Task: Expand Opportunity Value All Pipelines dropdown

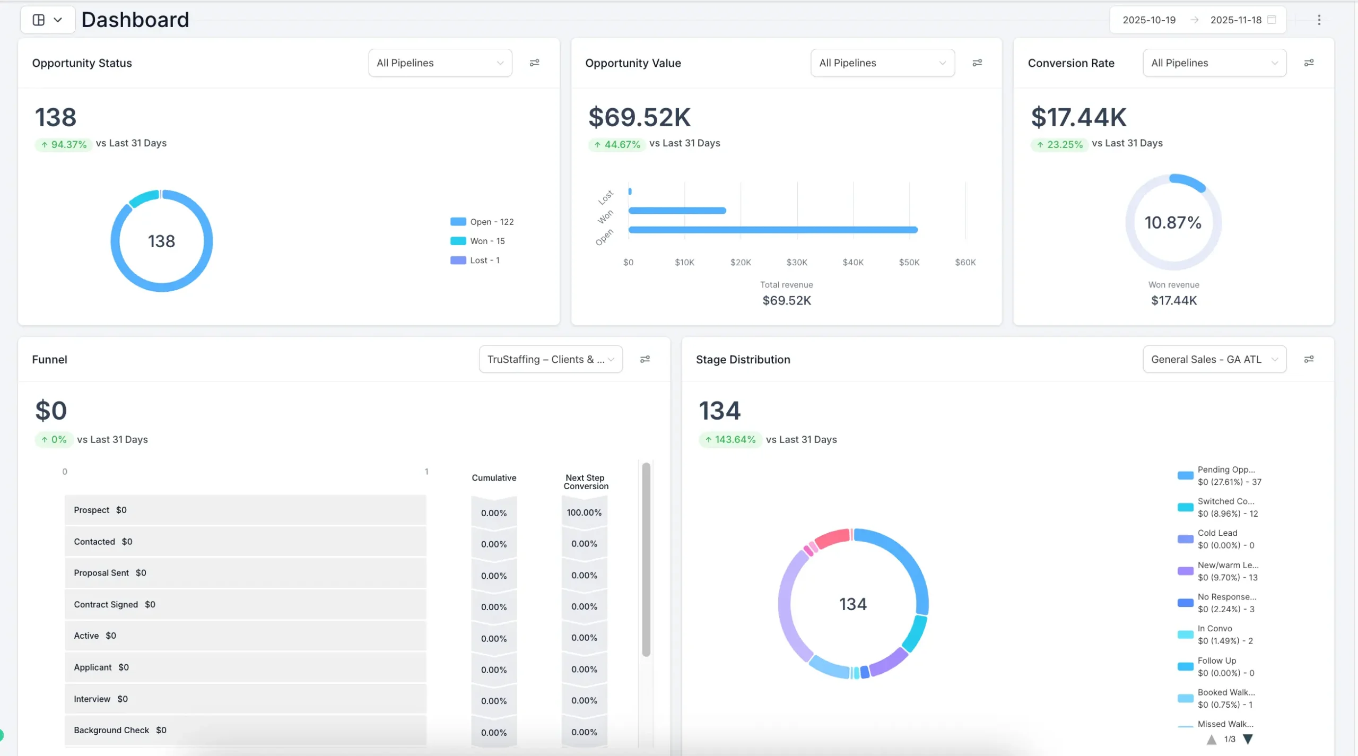Action: [x=882, y=63]
